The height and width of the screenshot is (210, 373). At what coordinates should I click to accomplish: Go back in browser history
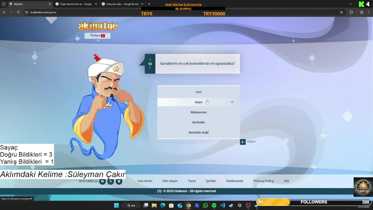coord(4,12)
